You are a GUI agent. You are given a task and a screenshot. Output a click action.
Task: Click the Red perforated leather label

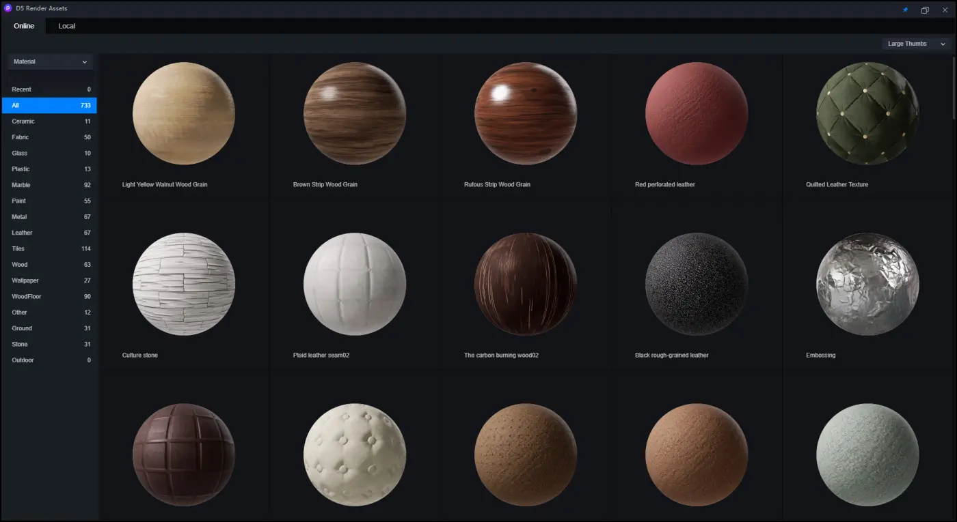665,185
